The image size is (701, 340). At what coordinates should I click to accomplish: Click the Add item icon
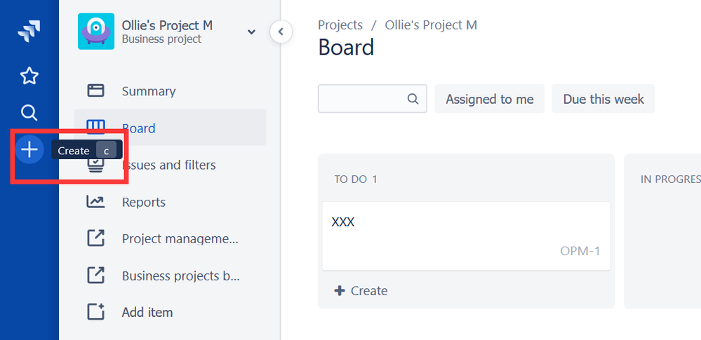click(95, 312)
